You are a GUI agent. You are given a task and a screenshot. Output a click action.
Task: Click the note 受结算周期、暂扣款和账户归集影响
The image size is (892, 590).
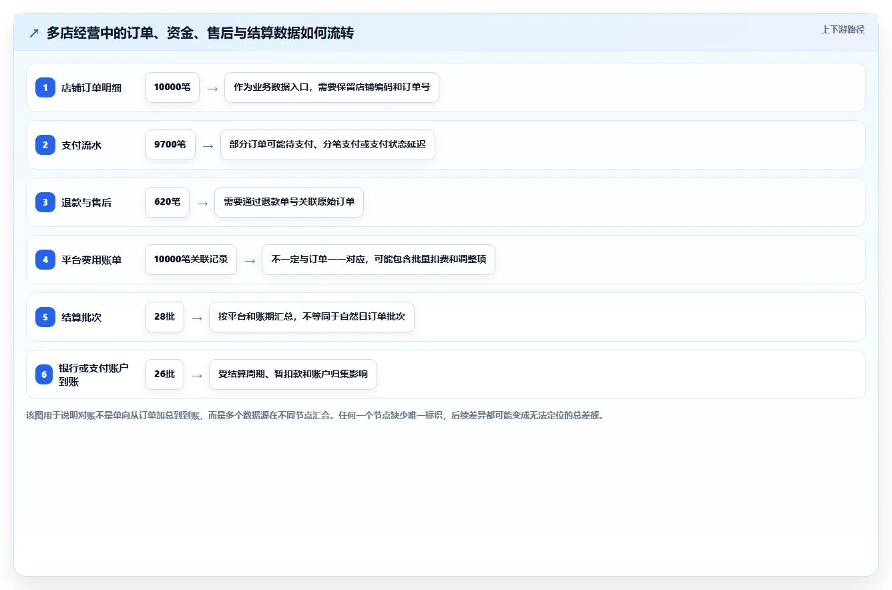click(x=293, y=374)
